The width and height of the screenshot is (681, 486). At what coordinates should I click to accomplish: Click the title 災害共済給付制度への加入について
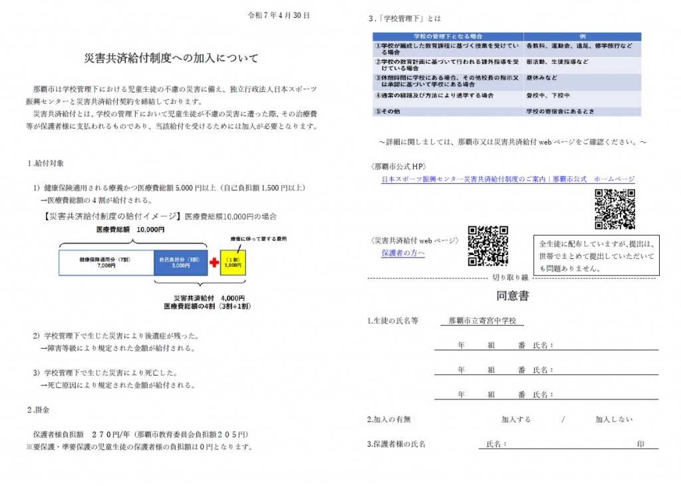tap(171, 58)
